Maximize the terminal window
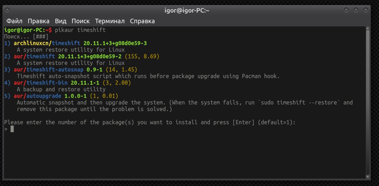The height and width of the screenshot is (186, 379). click(356, 10)
